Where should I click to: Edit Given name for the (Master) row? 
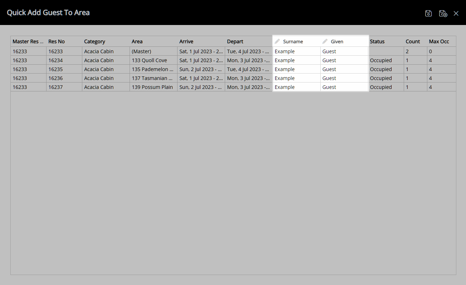coord(344,51)
